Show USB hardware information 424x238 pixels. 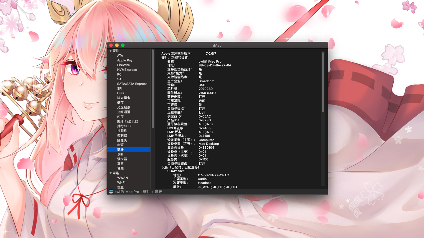point(120,93)
